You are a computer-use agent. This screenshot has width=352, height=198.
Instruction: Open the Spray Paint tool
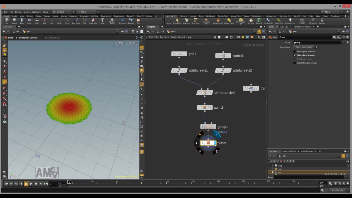coord(93,21)
